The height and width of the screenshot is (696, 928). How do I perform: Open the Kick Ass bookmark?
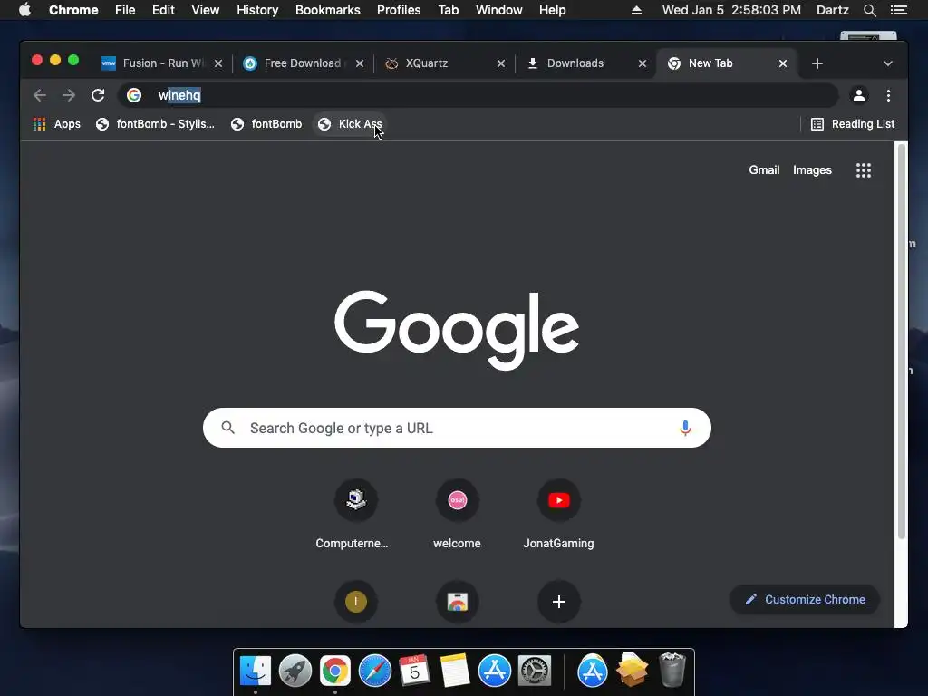point(350,124)
